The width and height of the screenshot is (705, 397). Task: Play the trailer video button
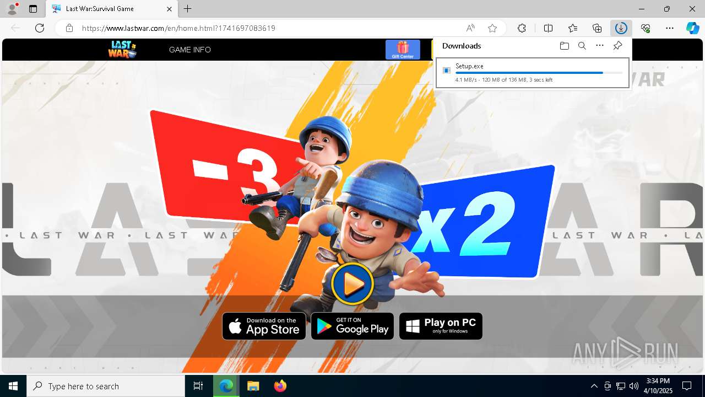352,284
